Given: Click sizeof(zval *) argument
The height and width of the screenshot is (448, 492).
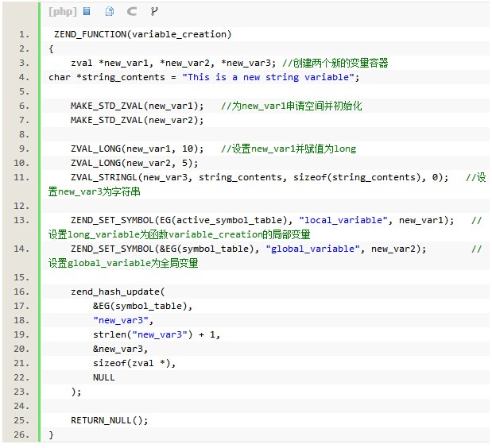Looking at the screenshot, I should pyautogui.click(x=132, y=363).
